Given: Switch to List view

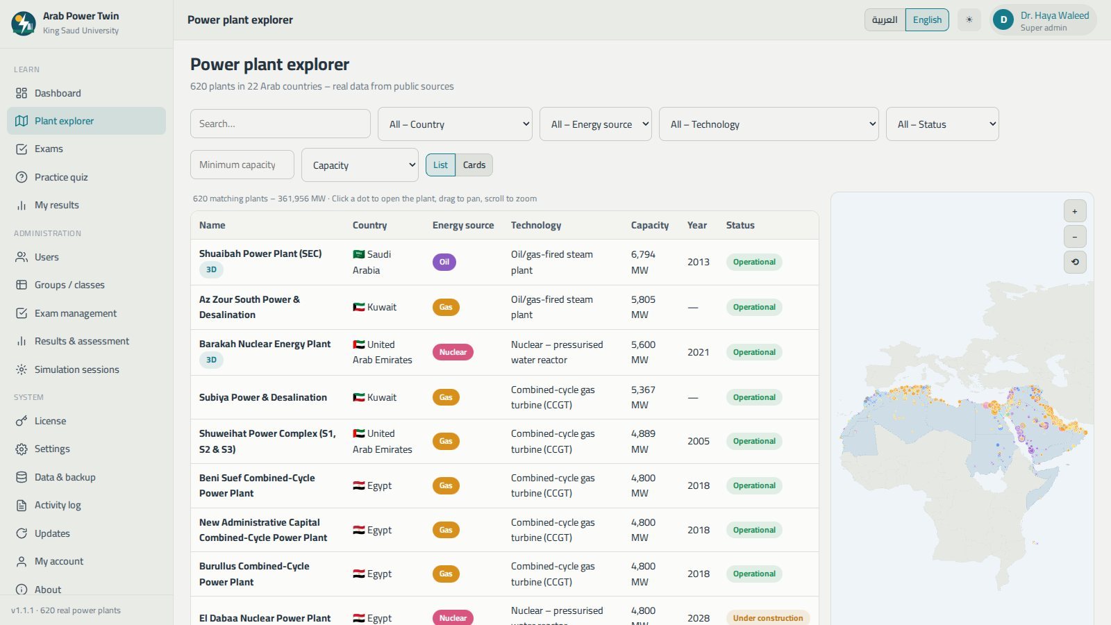Looking at the screenshot, I should [440, 165].
